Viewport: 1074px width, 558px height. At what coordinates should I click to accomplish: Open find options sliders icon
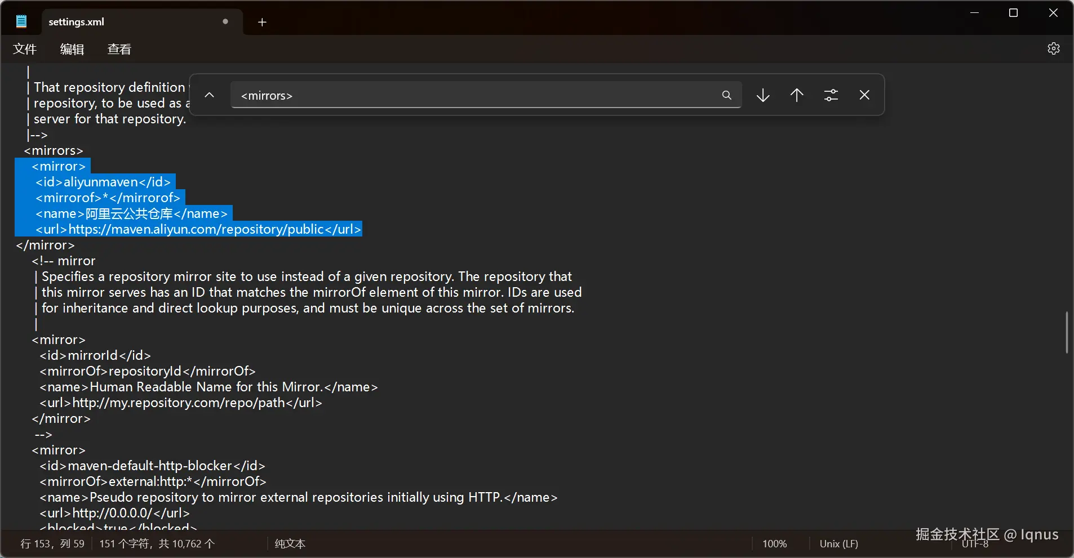click(831, 95)
